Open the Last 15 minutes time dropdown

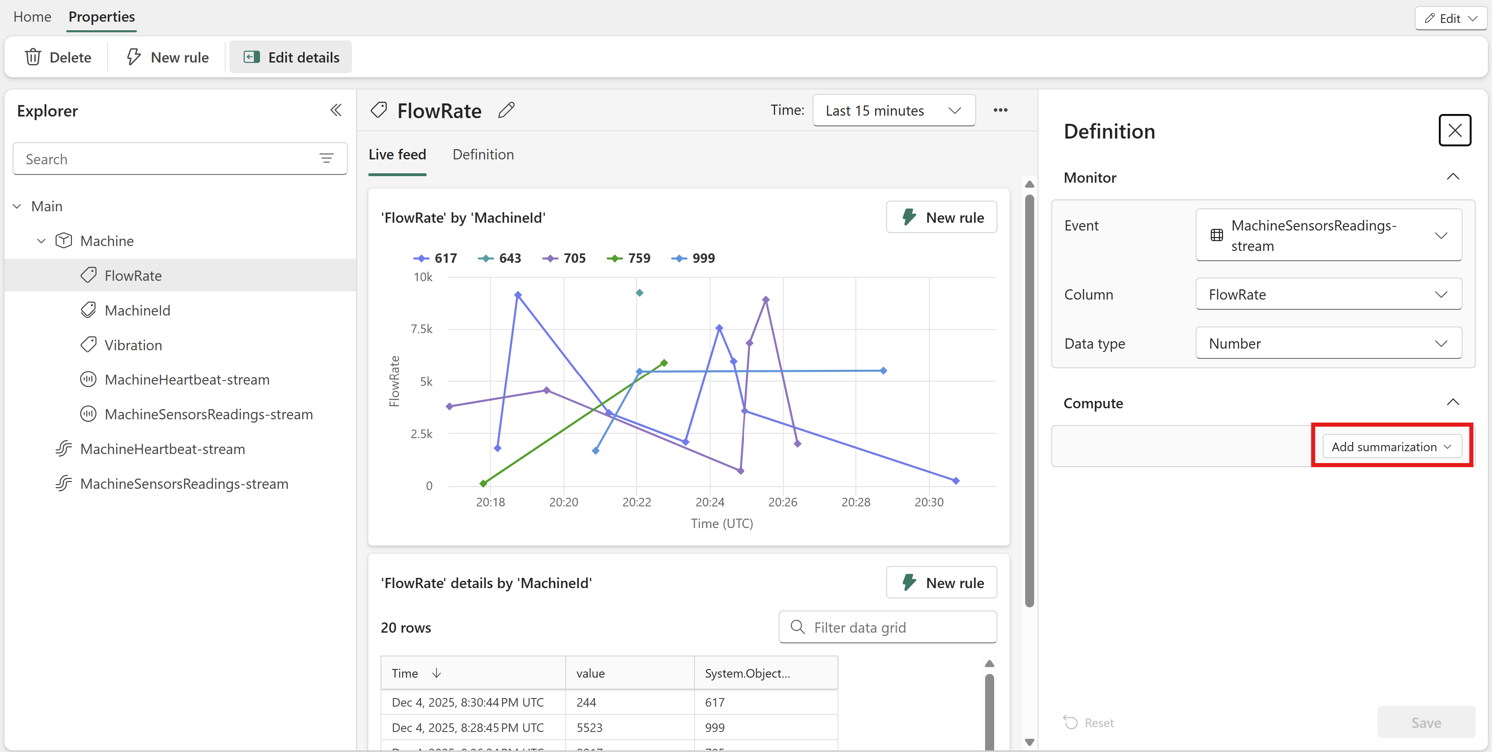click(x=894, y=110)
